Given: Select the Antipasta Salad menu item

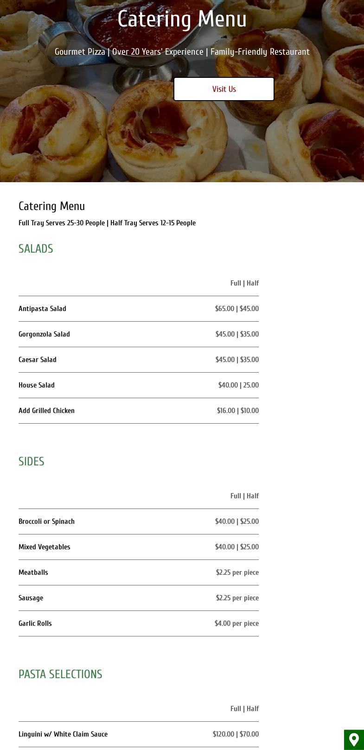Looking at the screenshot, I should click(x=42, y=309).
